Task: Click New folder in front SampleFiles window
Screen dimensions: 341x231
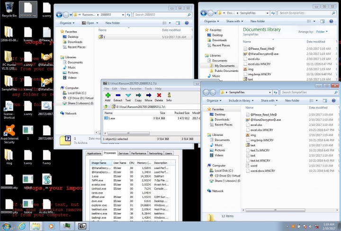Action: (292, 101)
